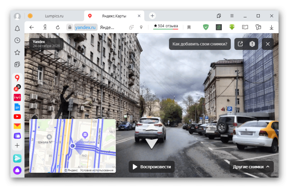This screenshot has width=289, height=188.
Task: Click the yandex.ru address field
Action: 86,27
